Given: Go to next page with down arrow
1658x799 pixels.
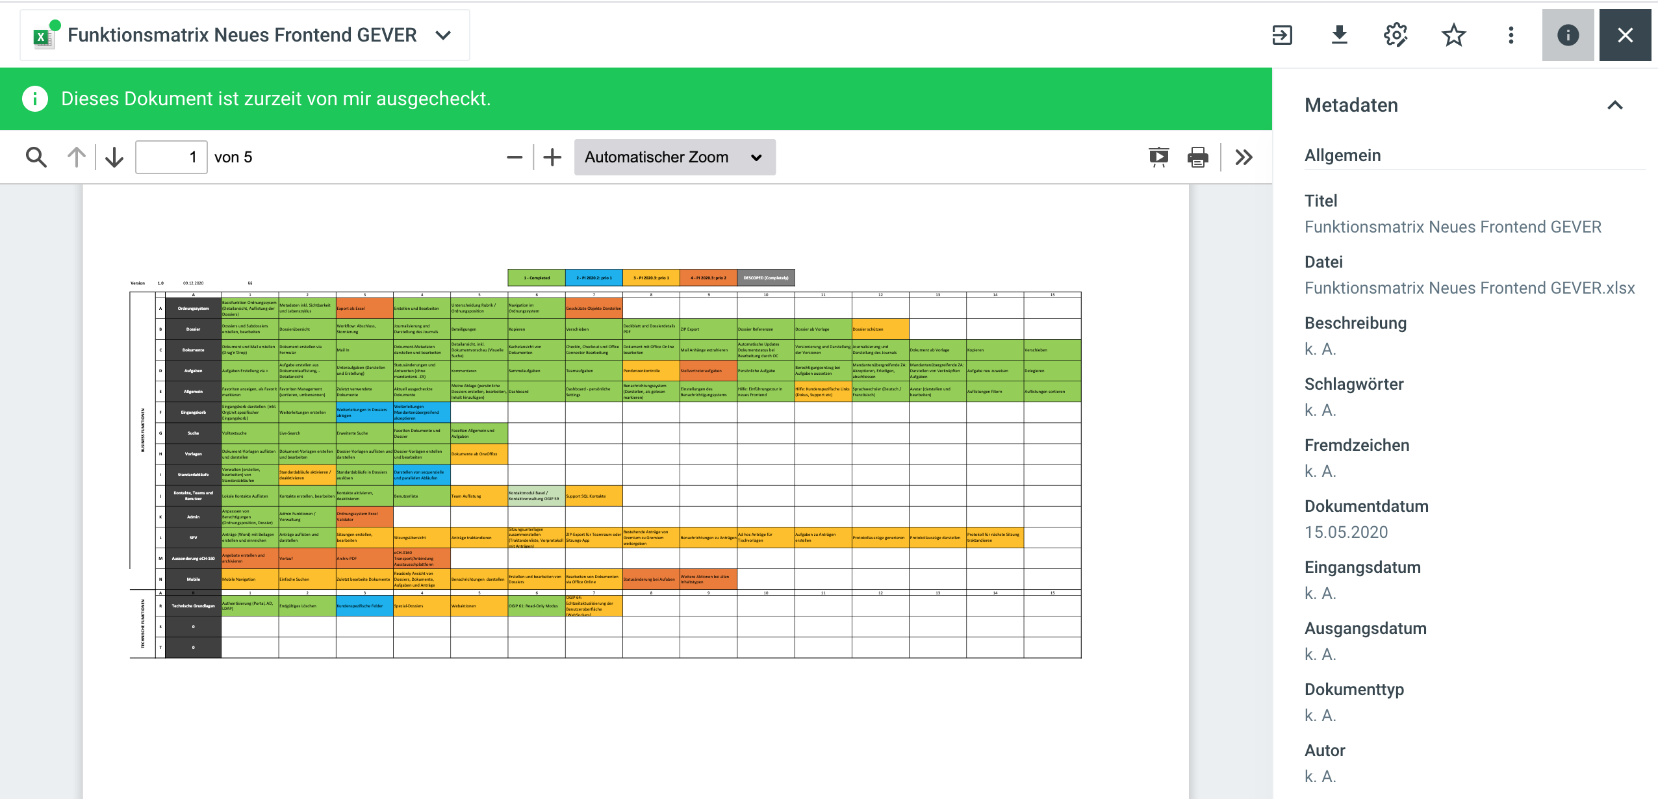Looking at the screenshot, I should [x=114, y=157].
